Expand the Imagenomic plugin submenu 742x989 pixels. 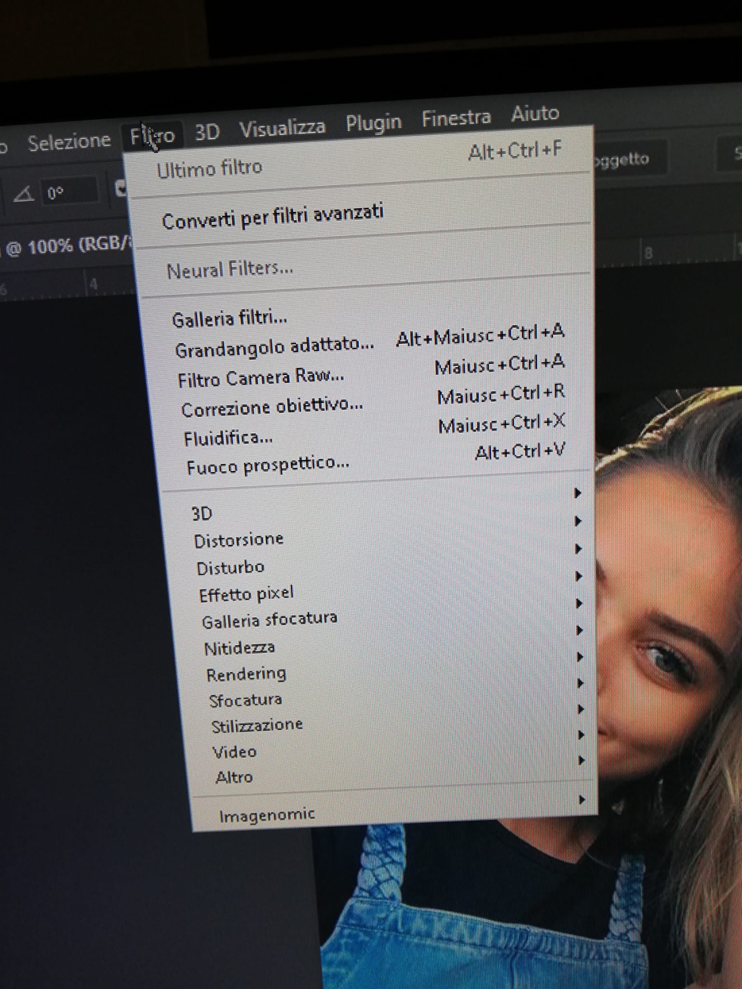(x=403, y=807)
